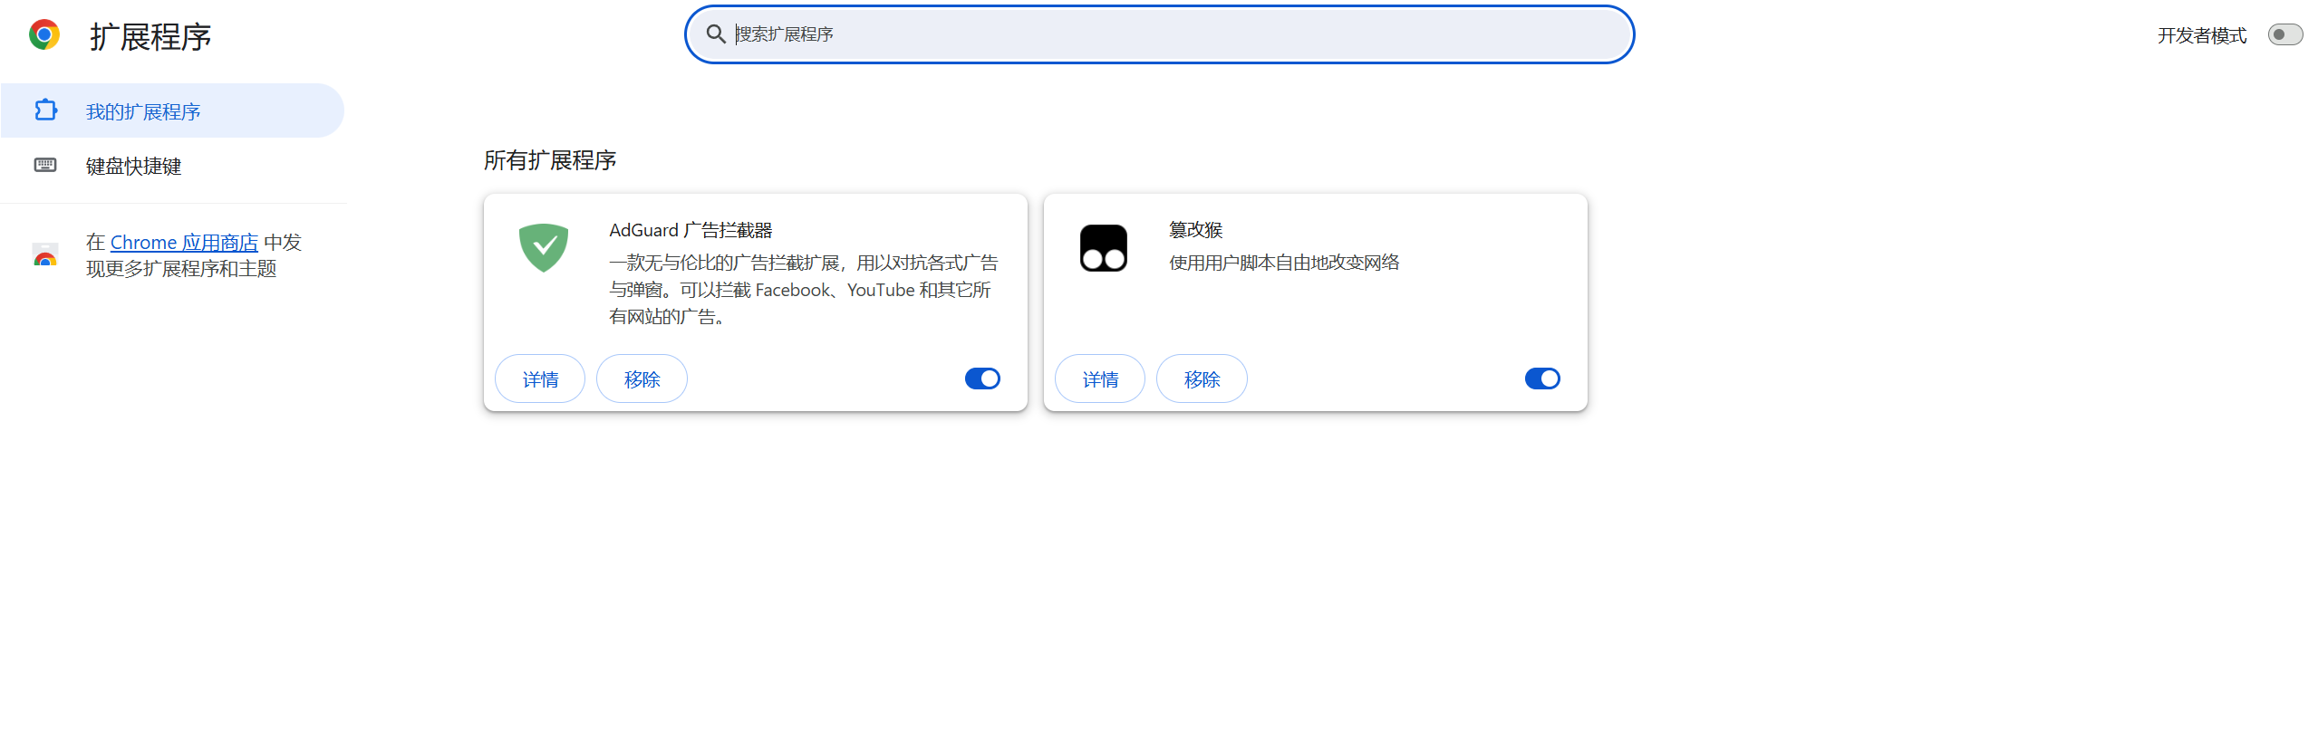Click the keyboard icon in the sidebar
The image size is (2318, 738).
pyautogui.click(x=45, y=165)
